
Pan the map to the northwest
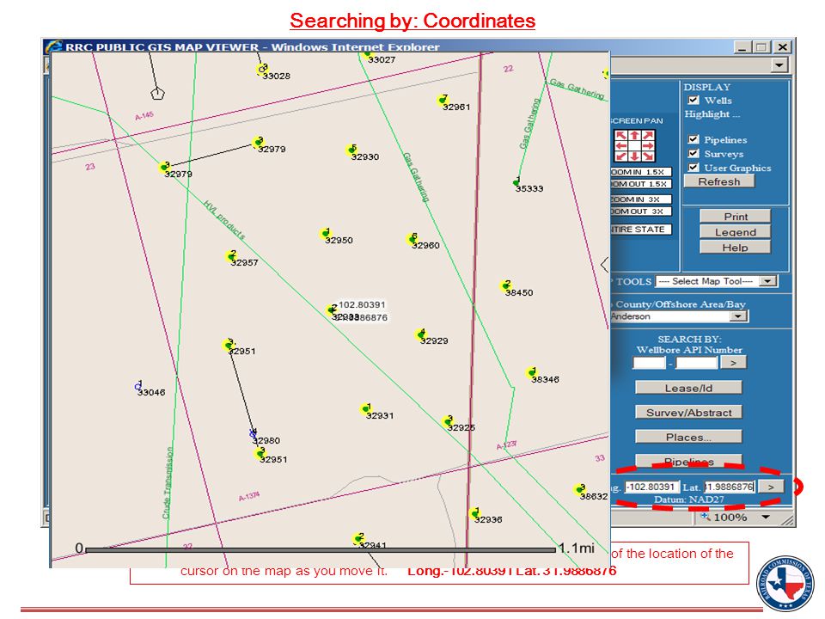[x=621, y=136]
